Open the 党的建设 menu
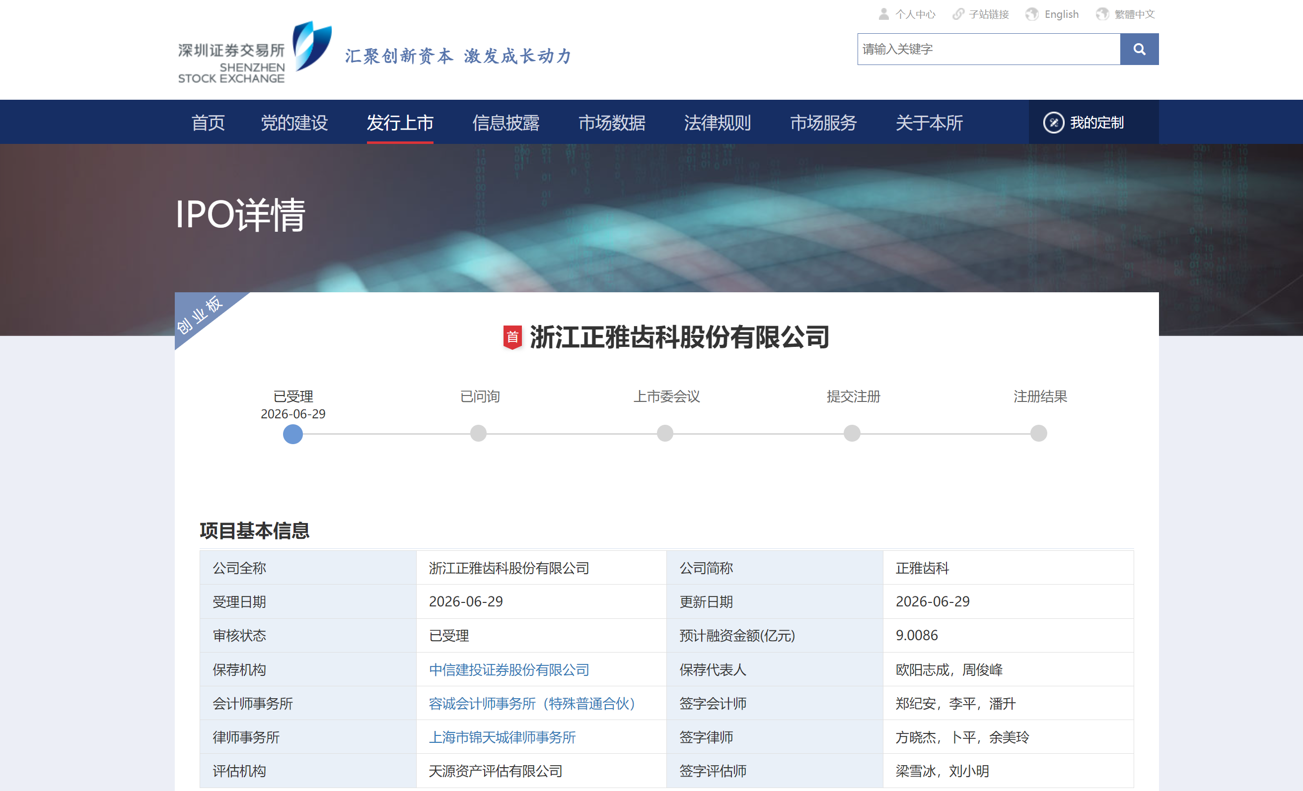This screenshot has width=1303, height=791. pos(294,123)
